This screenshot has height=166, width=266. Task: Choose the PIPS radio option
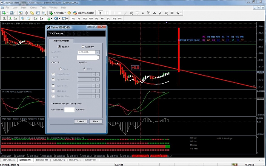(x=85, y=69)
